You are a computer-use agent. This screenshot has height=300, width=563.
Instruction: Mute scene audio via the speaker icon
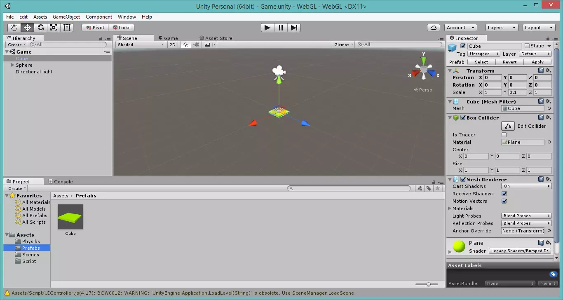196,45
